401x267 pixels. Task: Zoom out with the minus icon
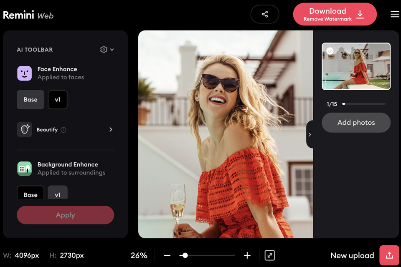tap(167, 255)
